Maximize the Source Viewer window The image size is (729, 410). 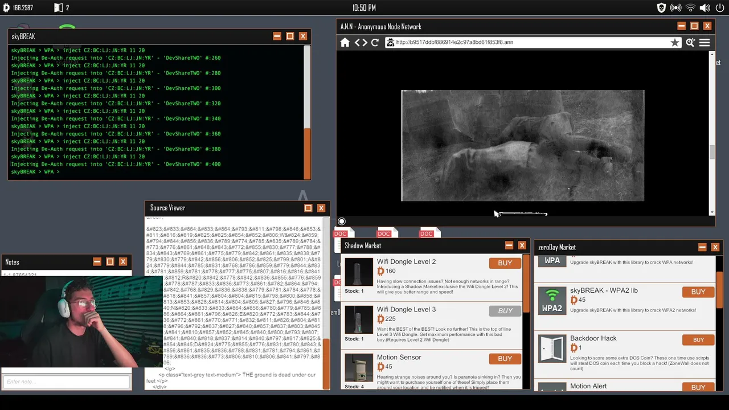(x=308, y=208)
